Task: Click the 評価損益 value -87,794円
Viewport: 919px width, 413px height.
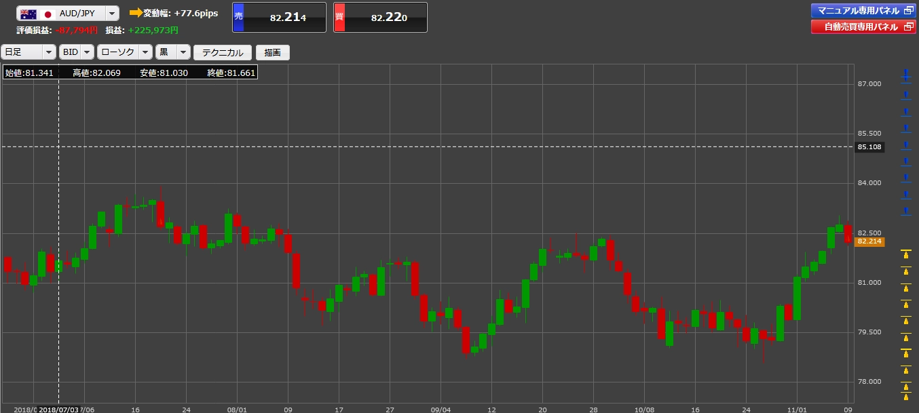Action: (77, 30)
